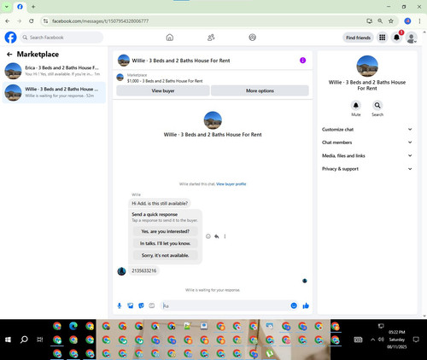The width and height of the screenshot is (427, 360).
Task: Mute this Willie conversation
Action: [x=356, y=108]
